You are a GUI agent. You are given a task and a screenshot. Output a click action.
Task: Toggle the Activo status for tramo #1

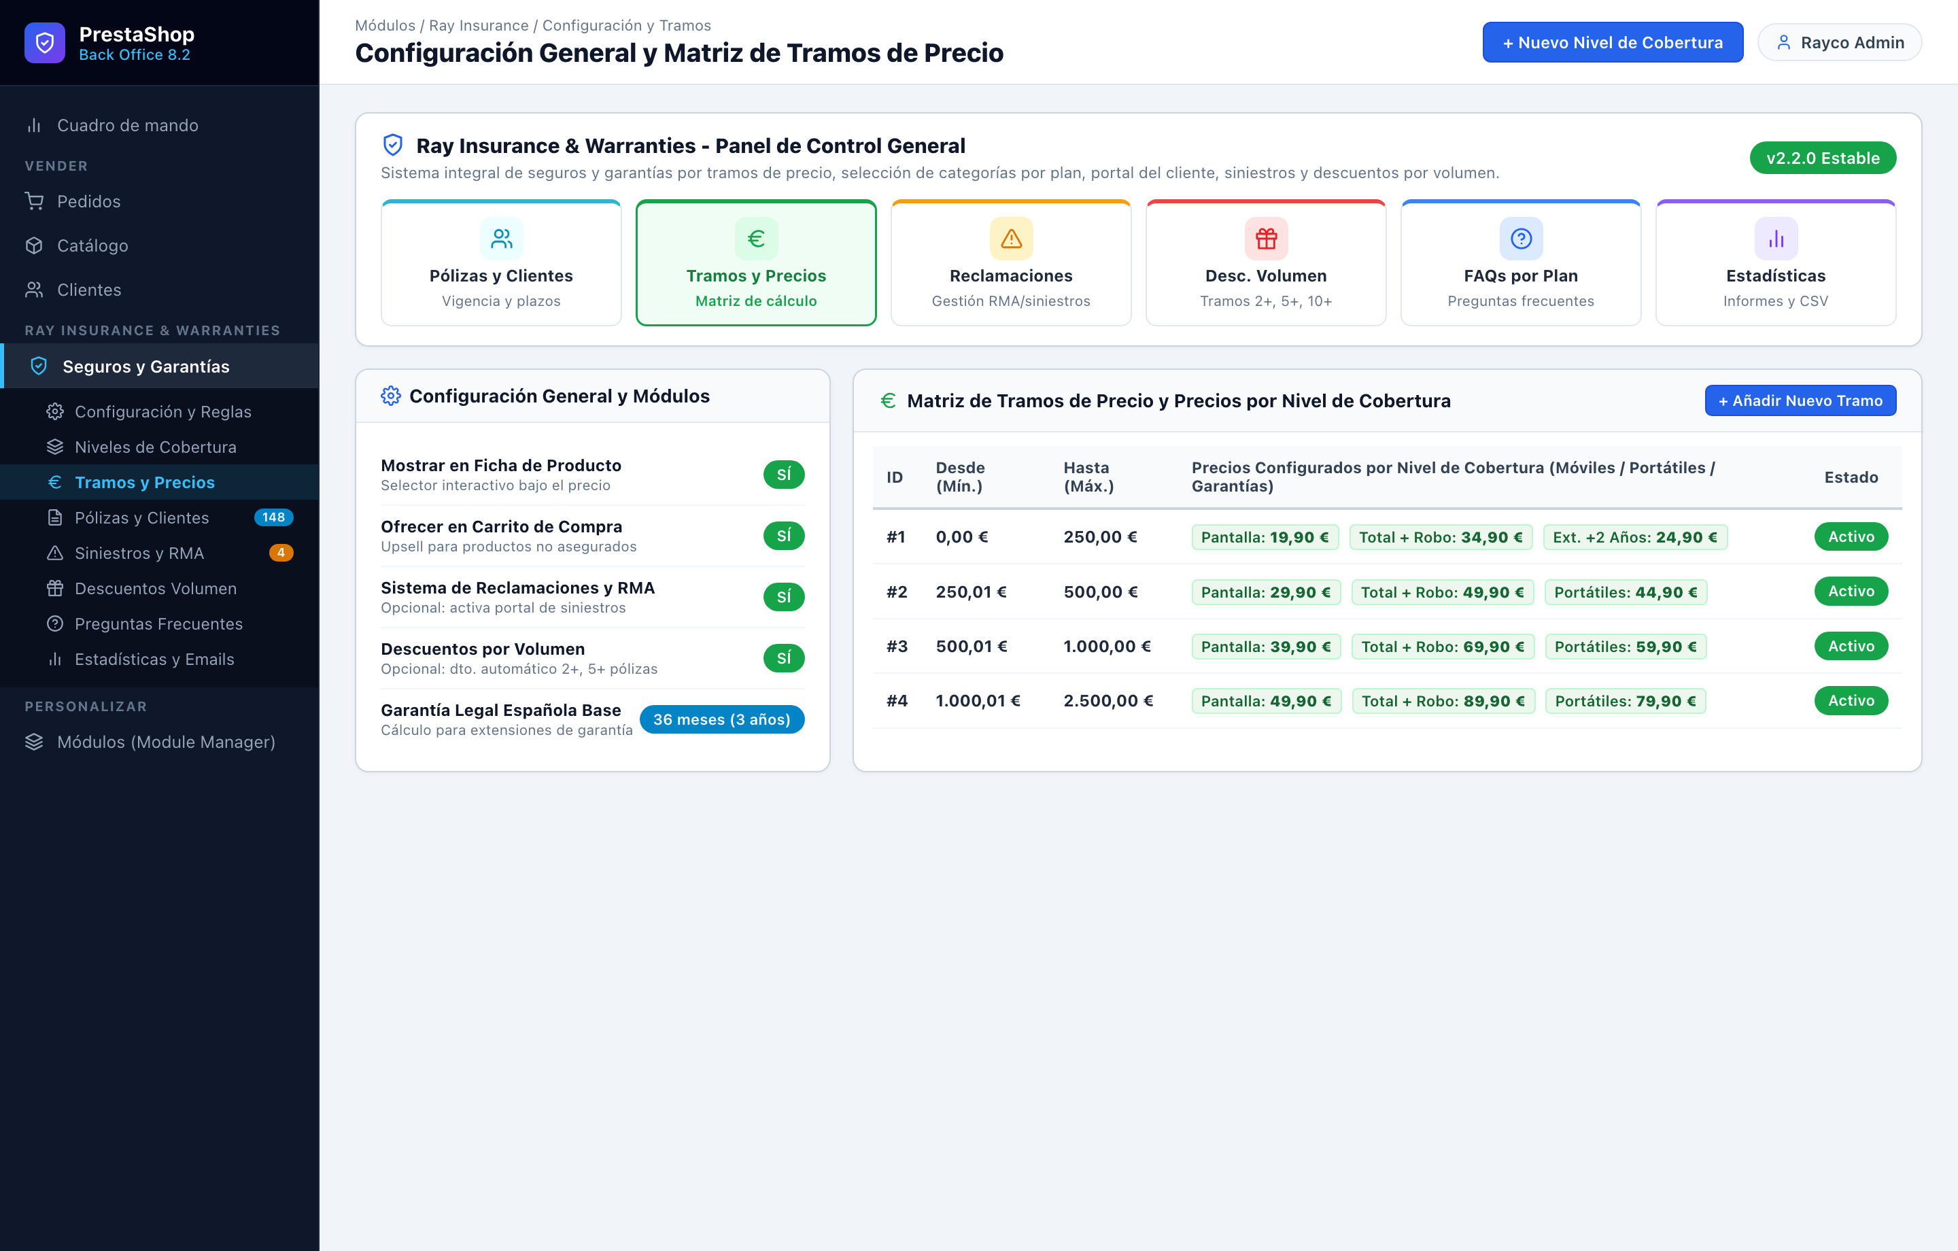[1851, 537]
